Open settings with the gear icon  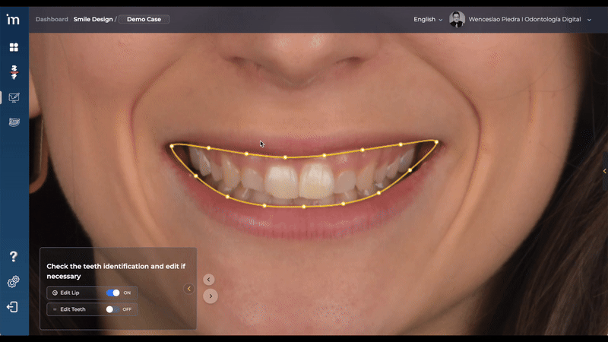point(14,282)
